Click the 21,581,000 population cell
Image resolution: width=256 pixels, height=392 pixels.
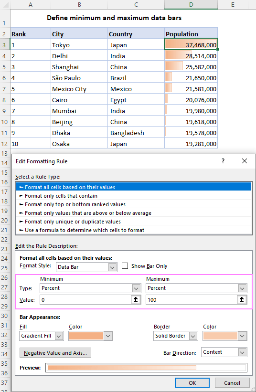click(x=191, y=89)
